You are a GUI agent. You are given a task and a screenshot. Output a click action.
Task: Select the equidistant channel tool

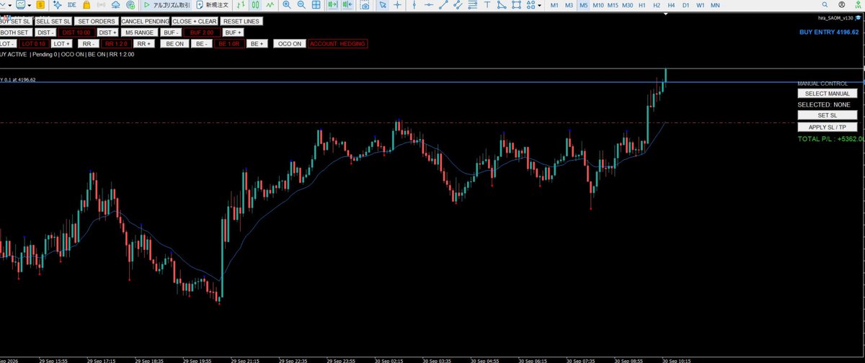tap(458, 4)
